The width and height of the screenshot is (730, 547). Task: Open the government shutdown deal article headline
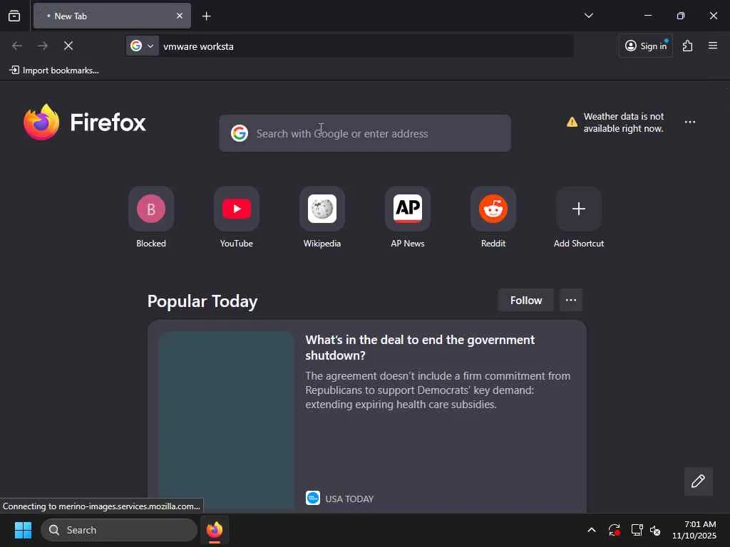coord(420,348)
